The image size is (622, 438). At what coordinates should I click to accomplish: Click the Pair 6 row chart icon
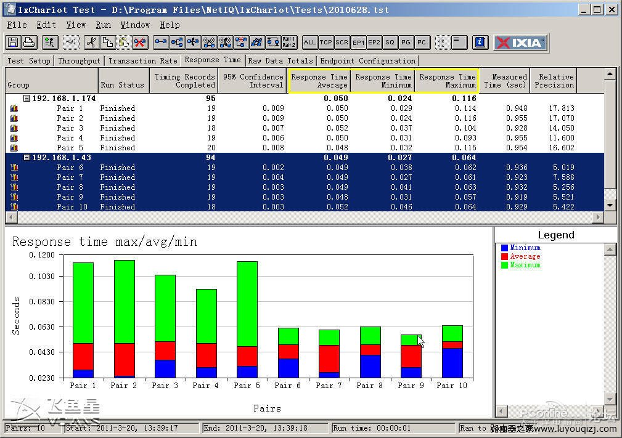click(14, 168)
